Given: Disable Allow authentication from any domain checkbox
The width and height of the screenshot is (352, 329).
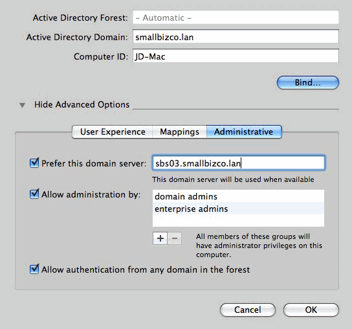Looking at the screenshot, I should pos(34,269).
